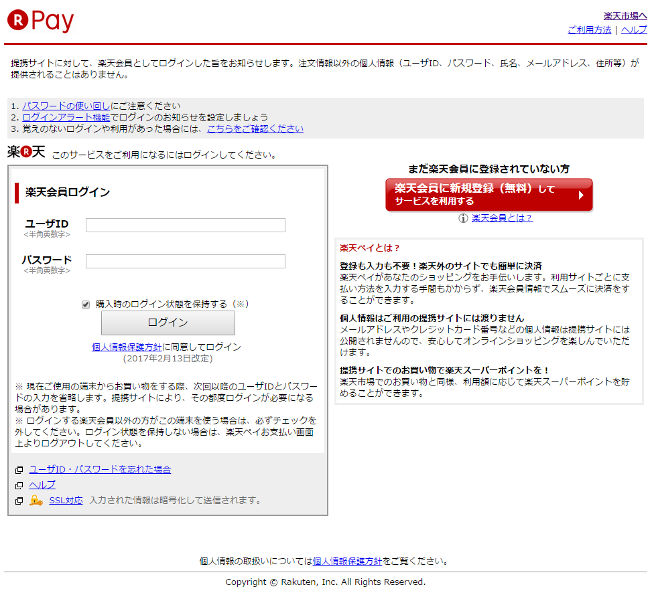Screen dimensions: 652x597
Task: Click external-link icon beside SSL対応
Action: (19, 501)
